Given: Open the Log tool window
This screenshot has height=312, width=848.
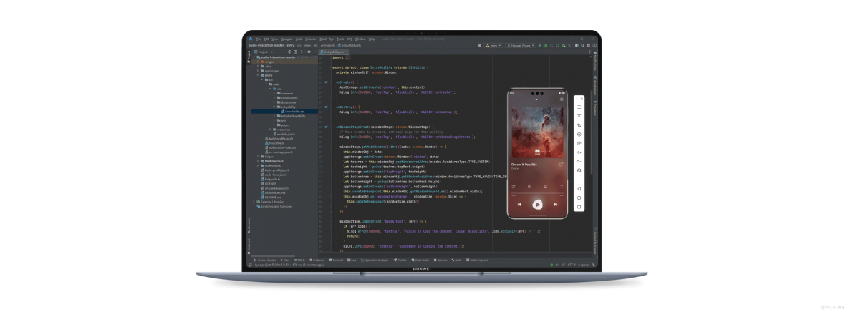Looking at the screenshot, I should [352, 260].
